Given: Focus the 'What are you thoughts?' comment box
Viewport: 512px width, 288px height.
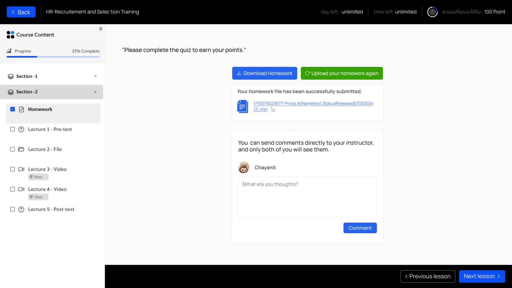Looking at the screenshot, I should coord(307,197).
